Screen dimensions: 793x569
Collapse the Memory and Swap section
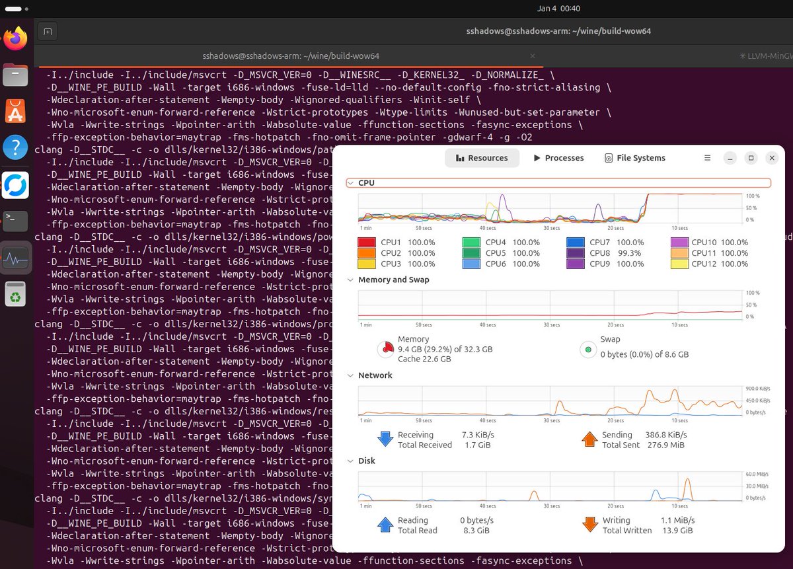click(x=350, y=280)
